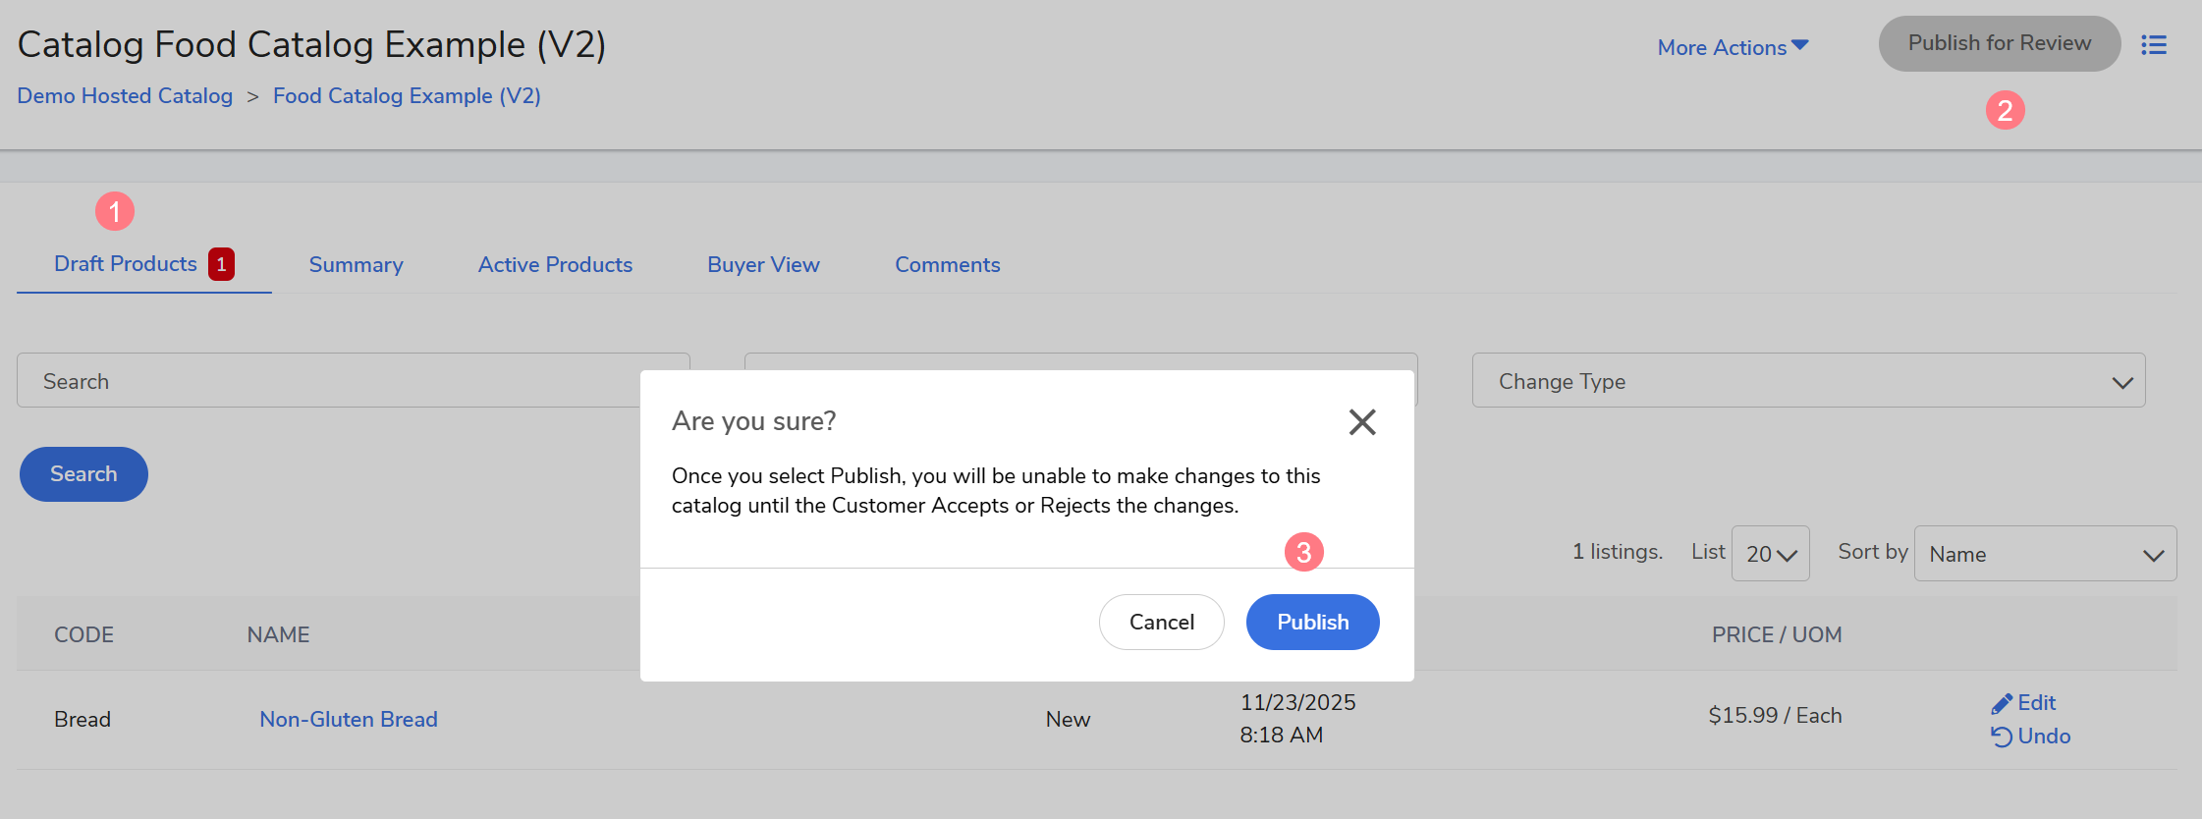Click the red draft count badge
Viewport: 2202px width, 819px height.
[x=221, y=264]
